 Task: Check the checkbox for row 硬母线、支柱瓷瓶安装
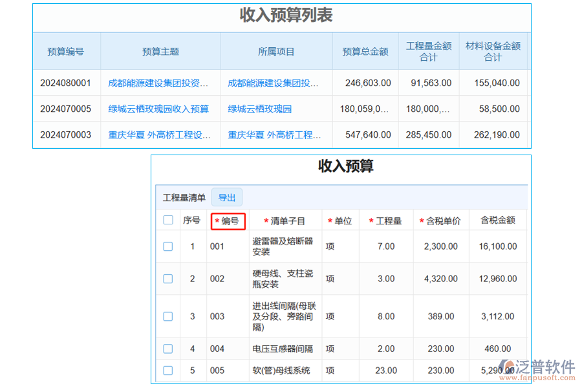tap(167, 279)
